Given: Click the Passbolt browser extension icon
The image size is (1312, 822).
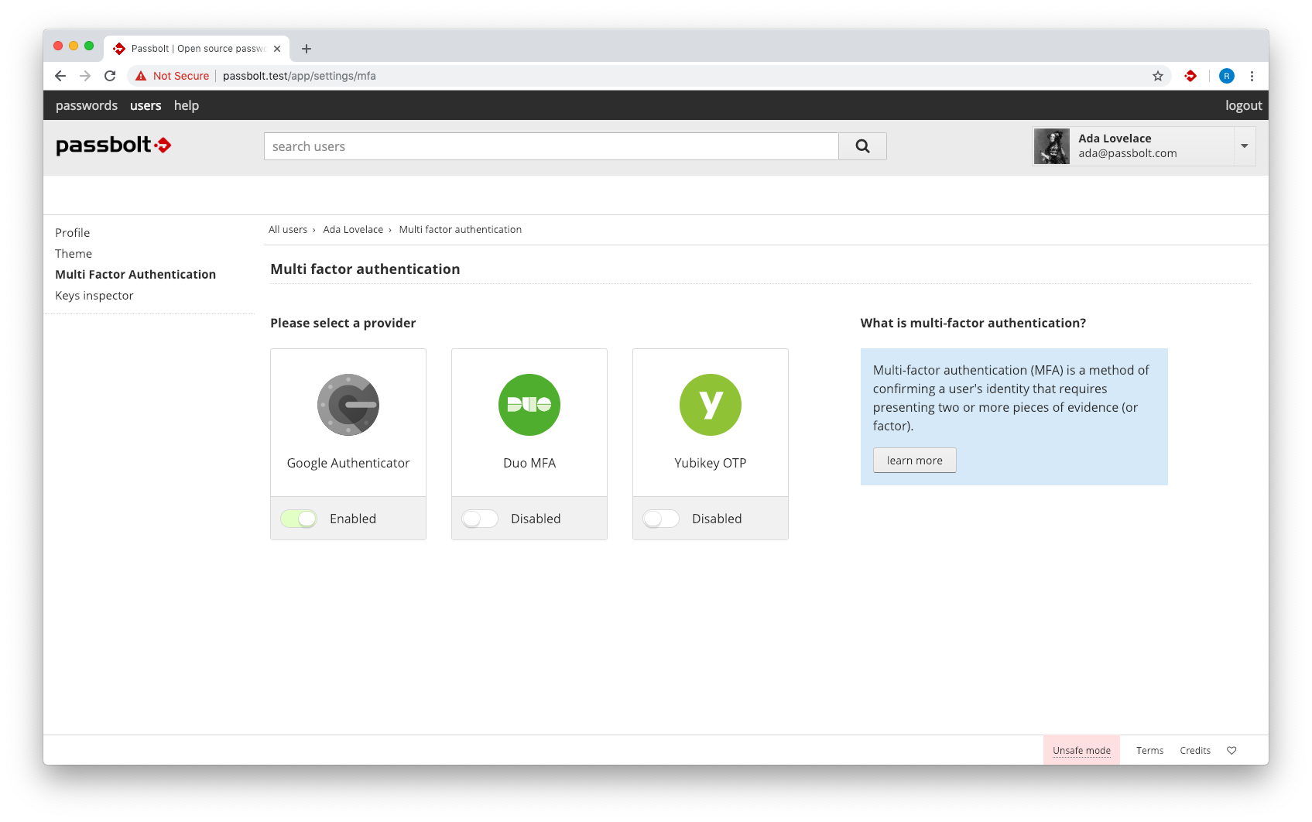Looking at the screenshot, I should click(x=1190, y=76).
